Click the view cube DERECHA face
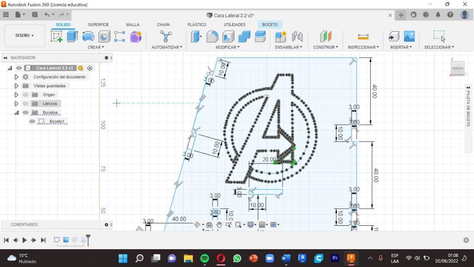Image resolution: width=474 pixels, height=267 pixels. tap(458, 69)
